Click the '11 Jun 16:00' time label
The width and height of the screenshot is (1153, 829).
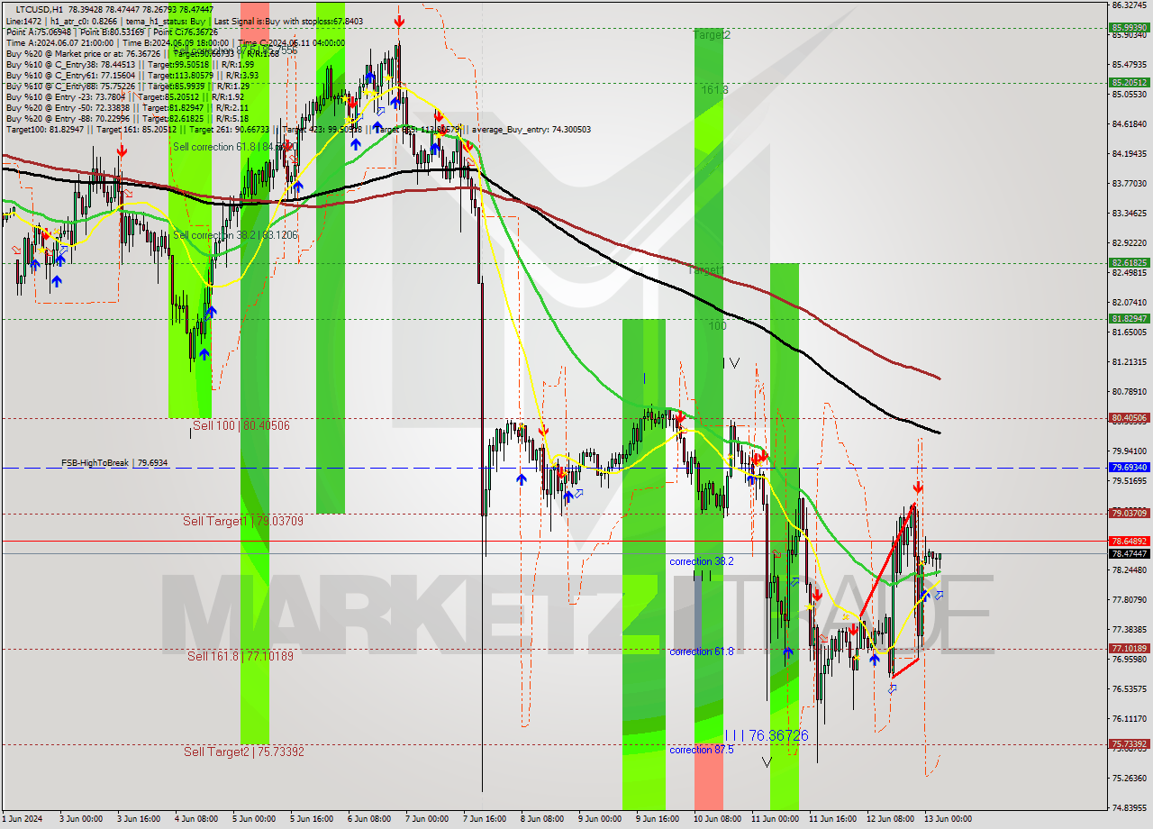(x=831, y=818)
